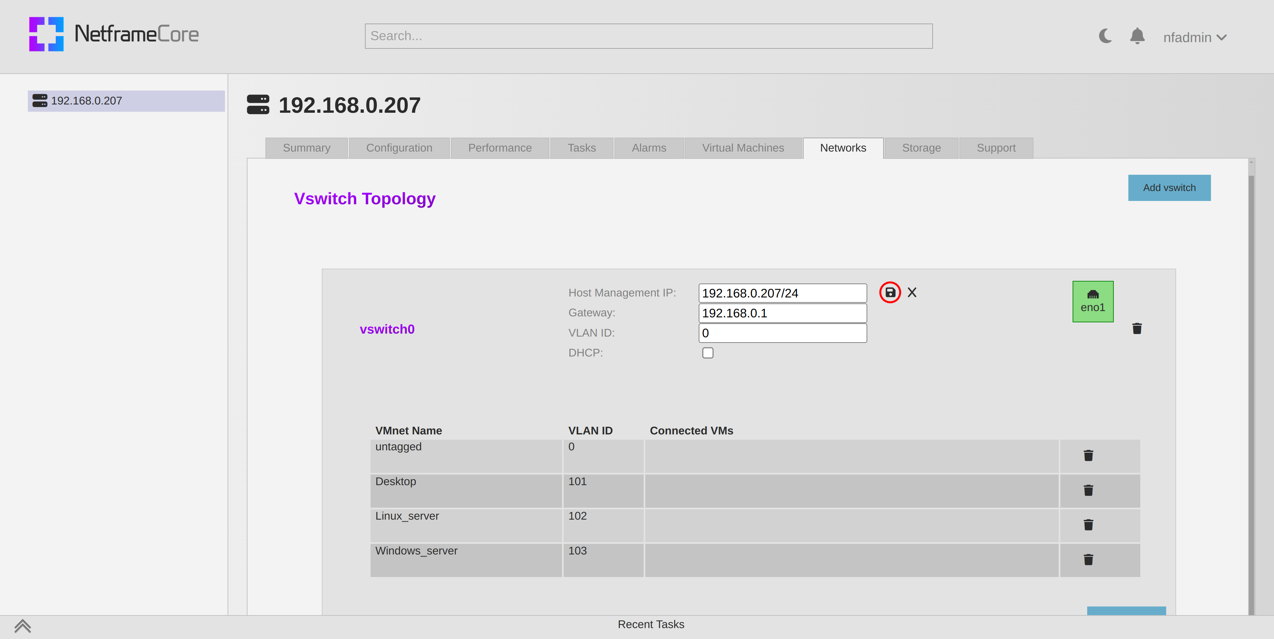Select host 192.168.0.207 in sidebar
The width and height of the screenshot is (1274, 639).
pos(126,101)
